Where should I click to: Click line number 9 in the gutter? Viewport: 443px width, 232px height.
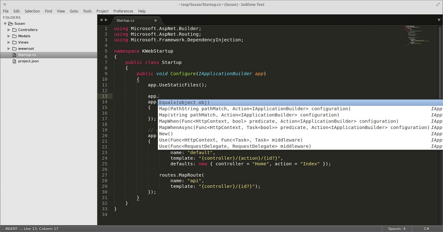pos(106,74)
